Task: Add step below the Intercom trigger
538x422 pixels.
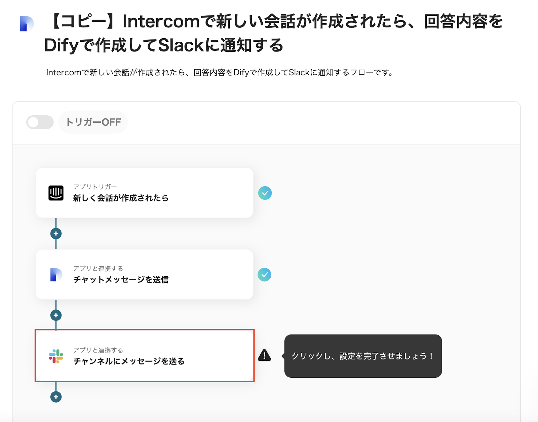Action: [56, 233]
